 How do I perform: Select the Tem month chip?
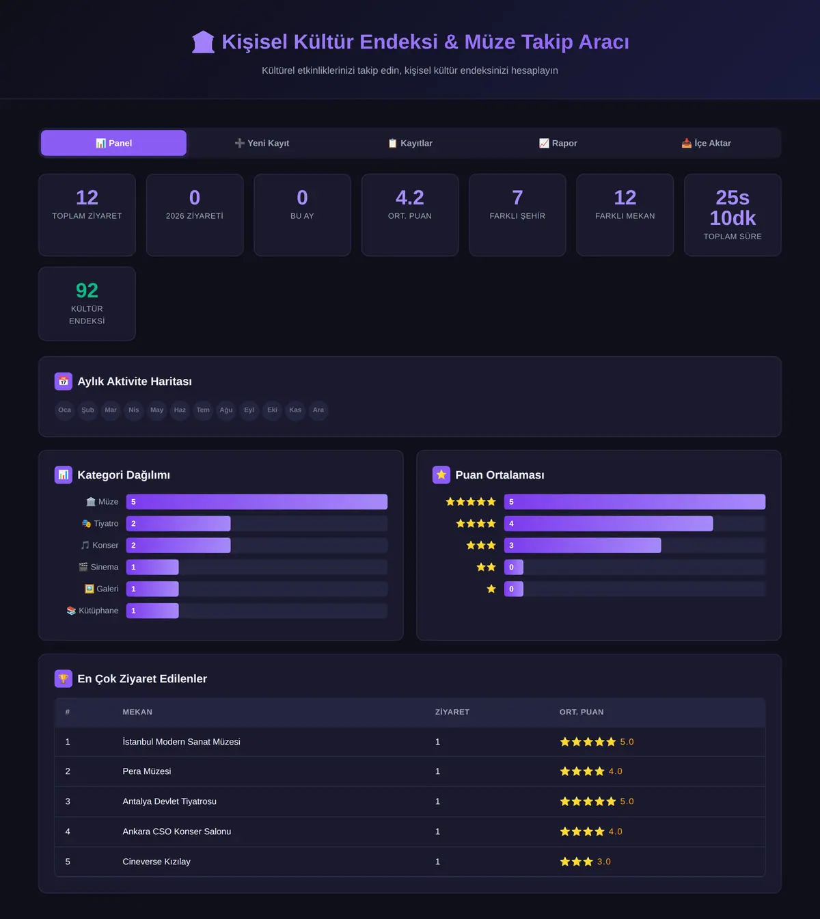coord(203,410)
